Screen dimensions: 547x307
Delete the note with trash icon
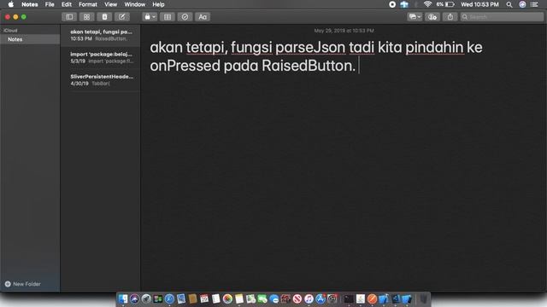104,17
